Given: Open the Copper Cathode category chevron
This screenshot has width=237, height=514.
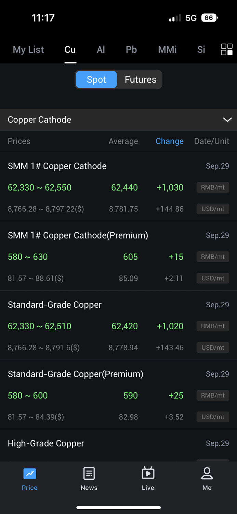Looking at the screenshot, I should (x=227, y=120).
